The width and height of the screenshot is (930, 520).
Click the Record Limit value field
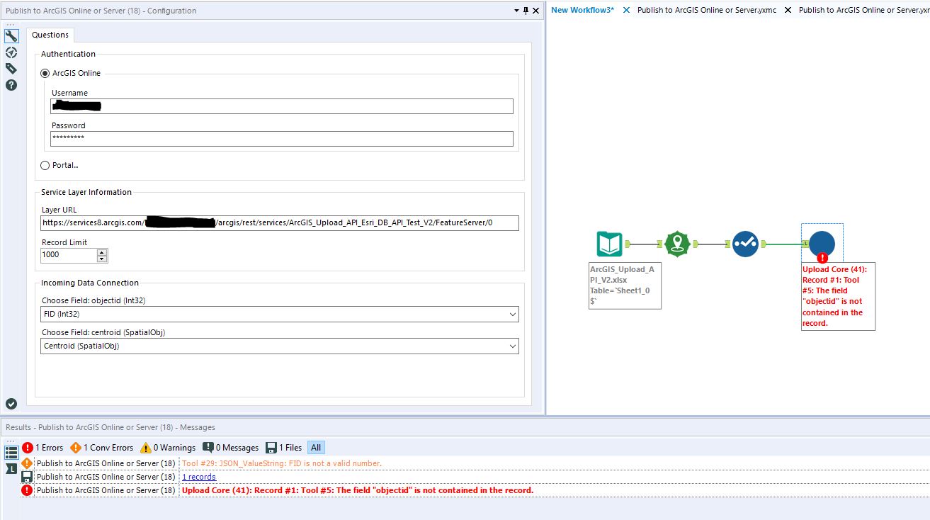69,255
